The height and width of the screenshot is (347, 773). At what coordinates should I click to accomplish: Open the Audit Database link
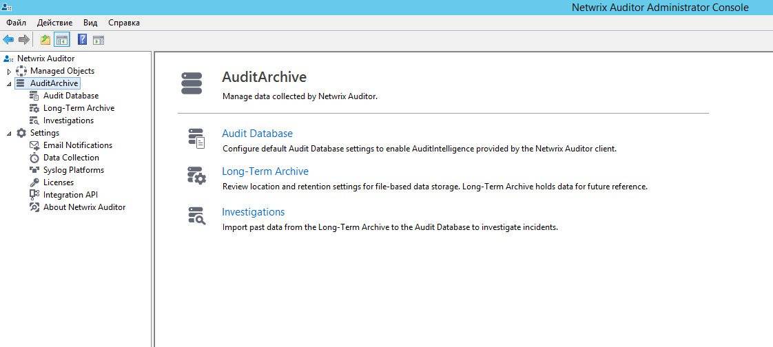click(x=258, y=134)
